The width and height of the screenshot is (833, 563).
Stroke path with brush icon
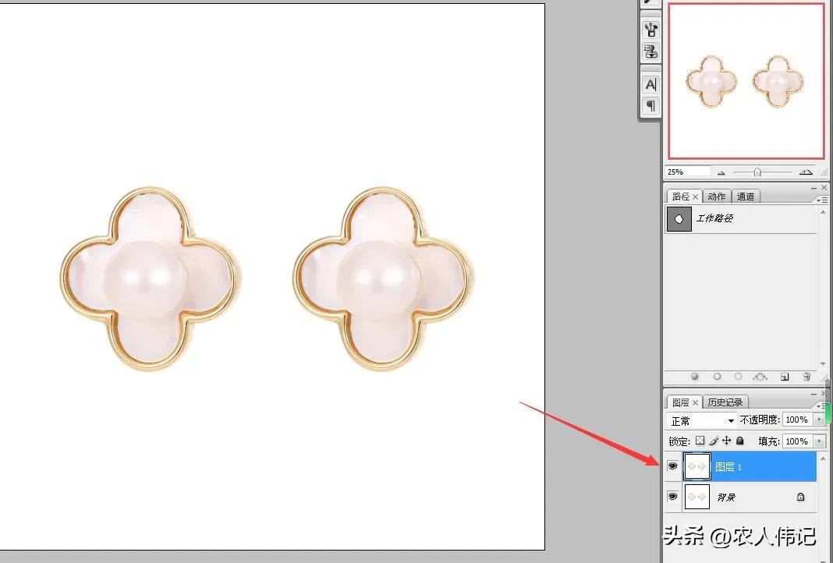click(717, 377)
